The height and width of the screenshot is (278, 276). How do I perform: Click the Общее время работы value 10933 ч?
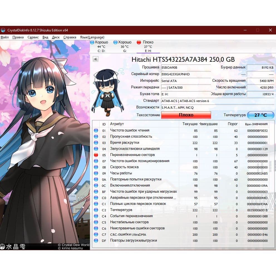260,94
